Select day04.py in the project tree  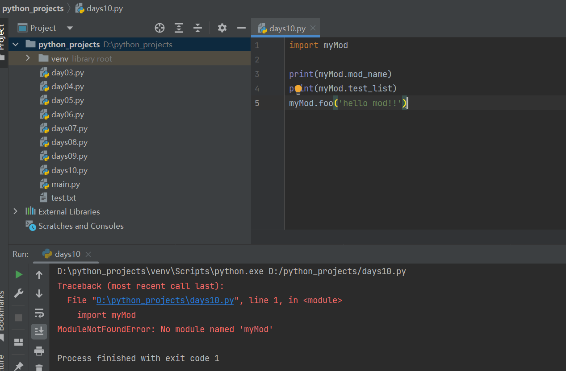click(x=67, y=87)
